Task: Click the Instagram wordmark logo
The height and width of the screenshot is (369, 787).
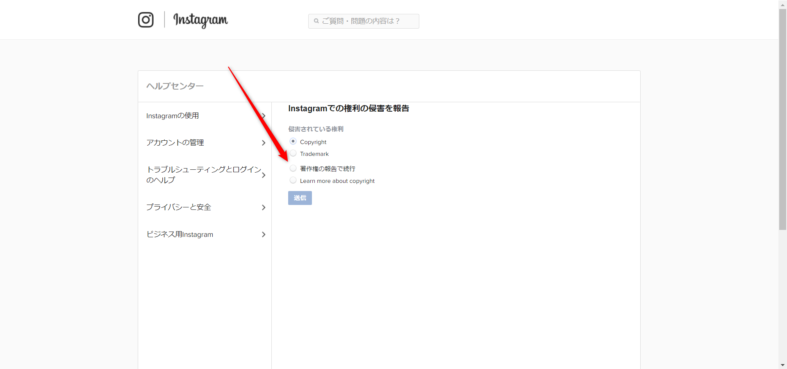Action: (x=200, y=20)
